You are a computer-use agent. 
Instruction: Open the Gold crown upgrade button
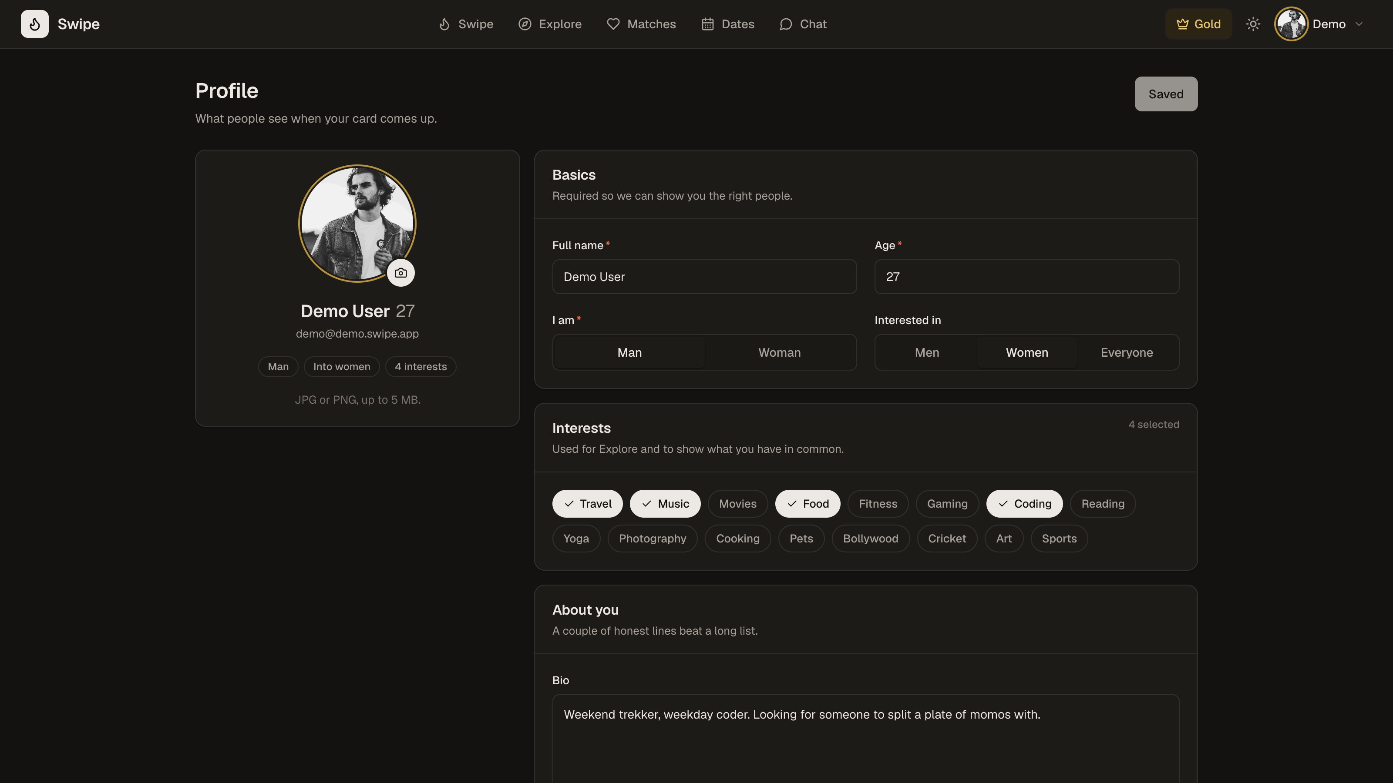click(1198, 24)
